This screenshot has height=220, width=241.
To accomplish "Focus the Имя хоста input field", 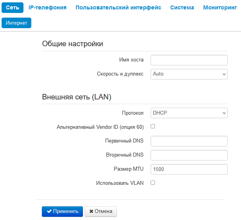I will [189, 60].
